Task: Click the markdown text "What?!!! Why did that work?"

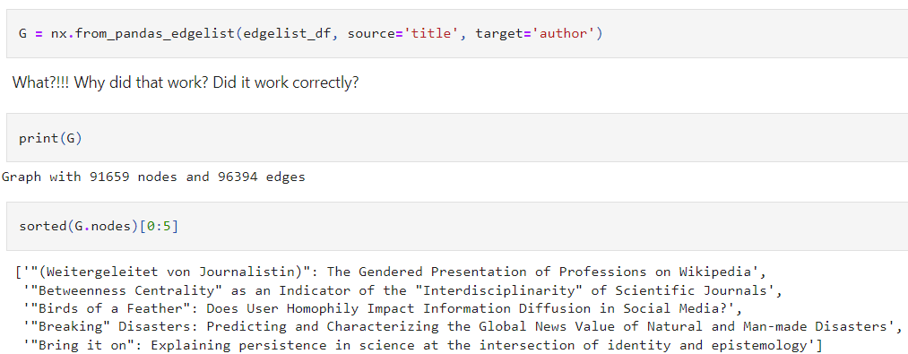Action: tap(110, 82)
